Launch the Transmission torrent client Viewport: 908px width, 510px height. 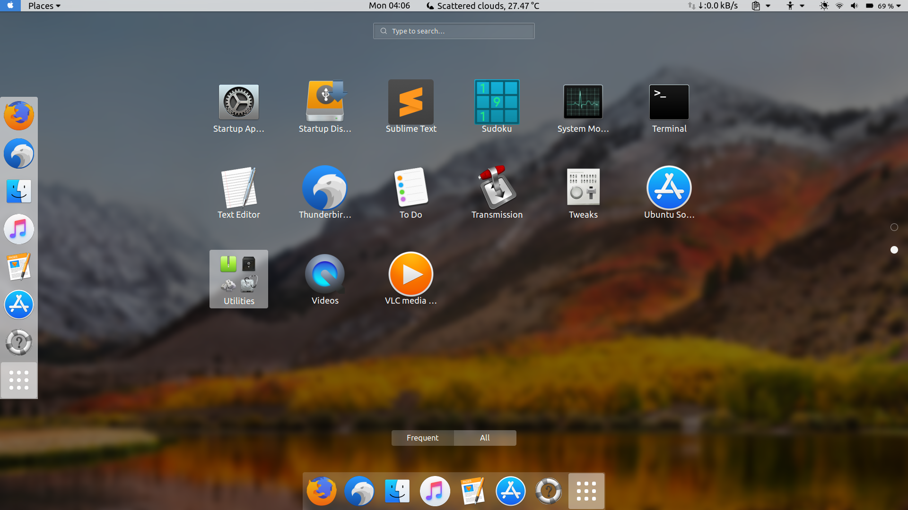pos(497,188)
